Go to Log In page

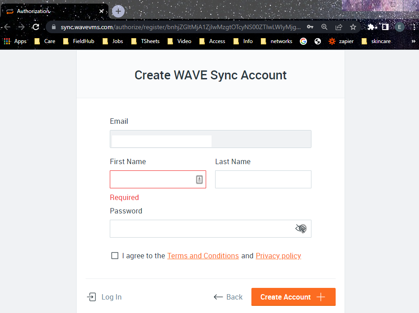point(104,297)
